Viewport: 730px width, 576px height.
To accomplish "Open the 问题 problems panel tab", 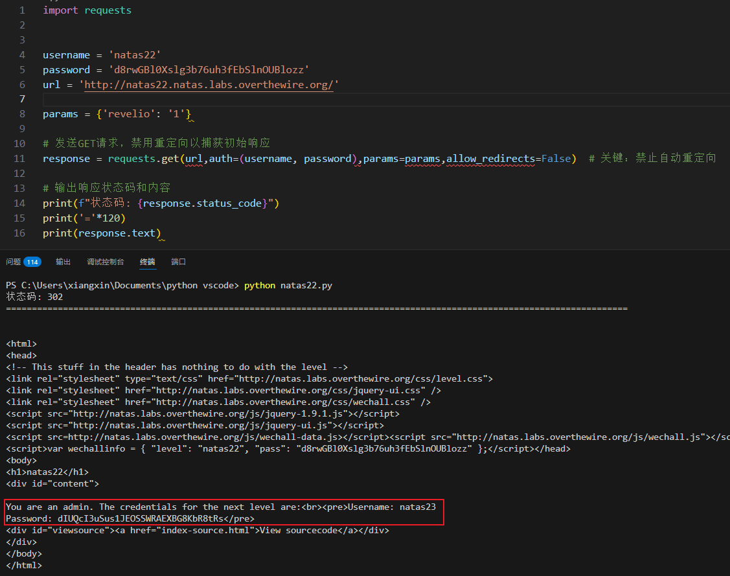I will point(14,262).
